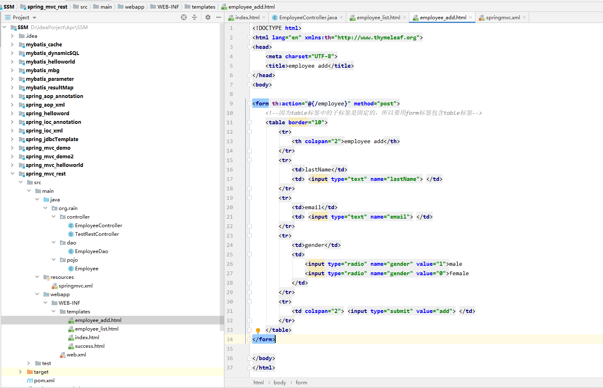Screen dimensions: 603x388
Task: Click the SSM breadcrumb in navigation bar
Action: [9, 7]
